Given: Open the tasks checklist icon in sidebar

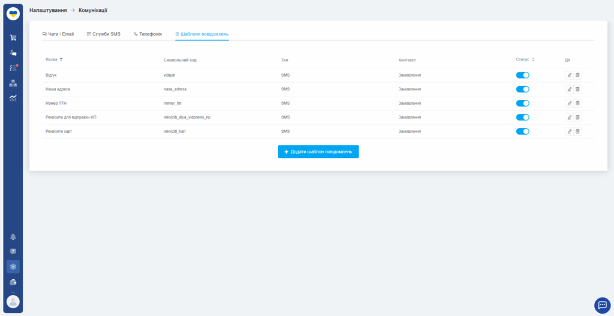Looking at the screenshot, I should (13, 68).
